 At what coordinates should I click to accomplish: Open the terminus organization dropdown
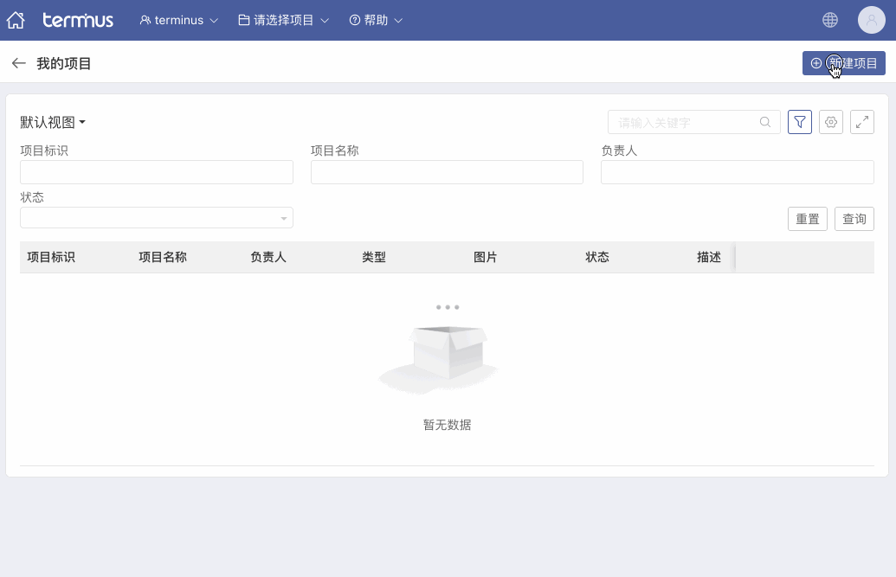[179, 20]
